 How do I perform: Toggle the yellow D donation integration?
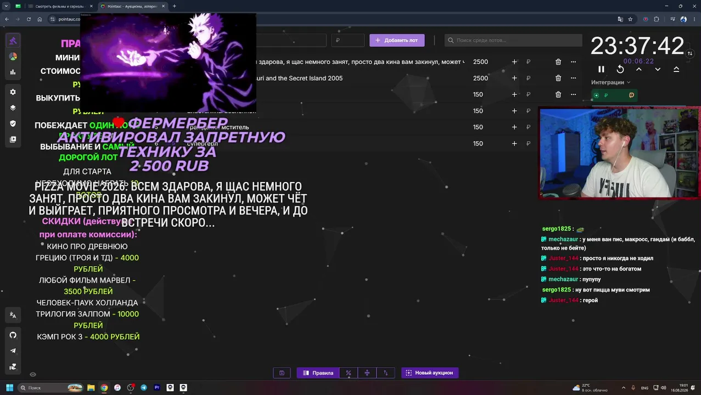631,95
